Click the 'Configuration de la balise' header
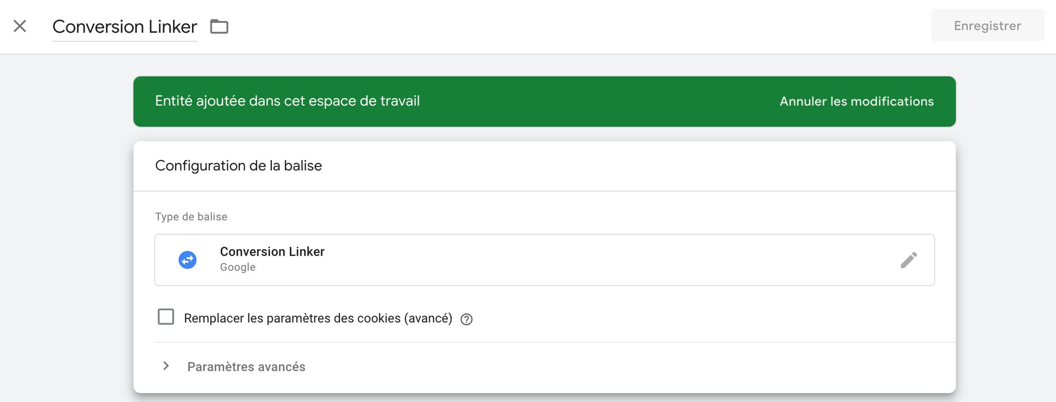1056x402 pixels. tap(238, 165)
